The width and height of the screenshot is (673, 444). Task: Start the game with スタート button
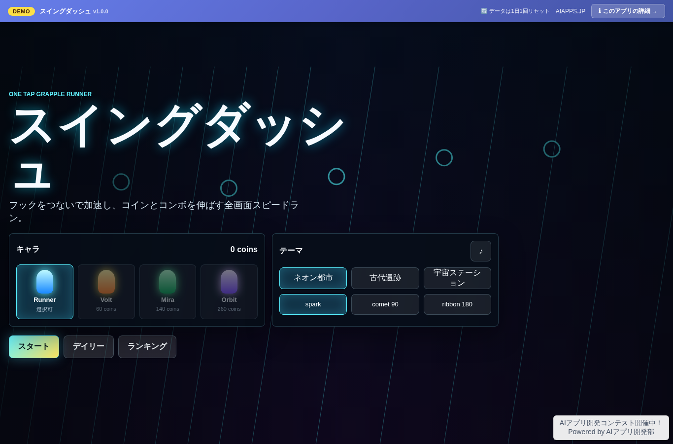(x=34, y=347)
